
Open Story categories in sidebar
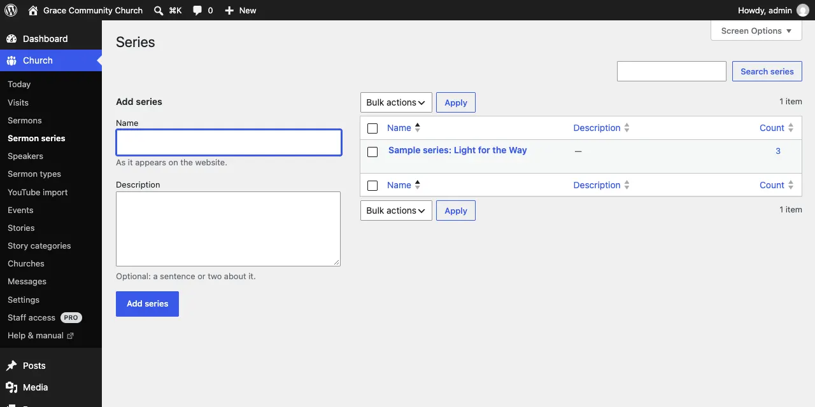[x=39, y=245]
